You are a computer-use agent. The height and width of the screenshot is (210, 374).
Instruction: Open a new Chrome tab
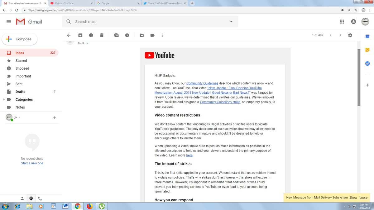(x=192, y=3)
